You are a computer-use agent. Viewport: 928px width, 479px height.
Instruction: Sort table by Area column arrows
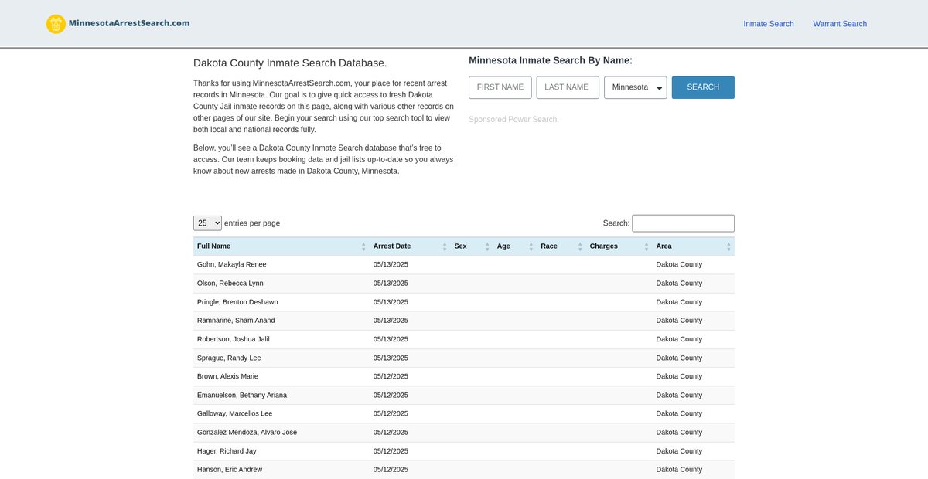coord(728,246)
